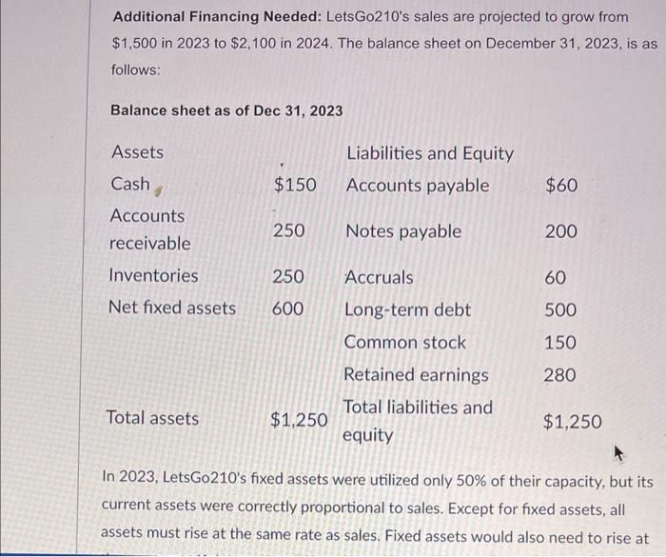Click the Accruals row label
This screenshot has width=666, height=557.
point(379,277)
